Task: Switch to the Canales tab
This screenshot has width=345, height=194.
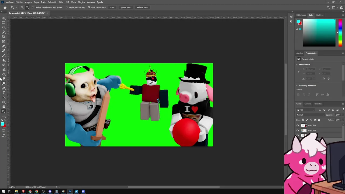Action: pyautogui.click(x=308, y=104)
